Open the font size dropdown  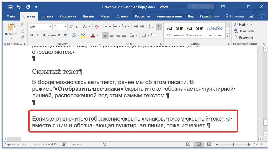point(65,27)
